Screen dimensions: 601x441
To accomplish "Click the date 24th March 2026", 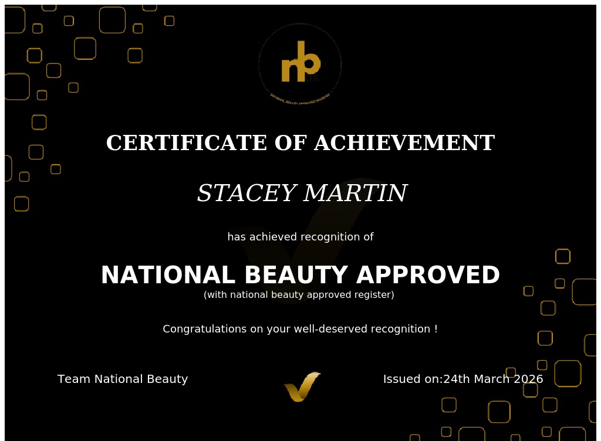I will [493, 379].
